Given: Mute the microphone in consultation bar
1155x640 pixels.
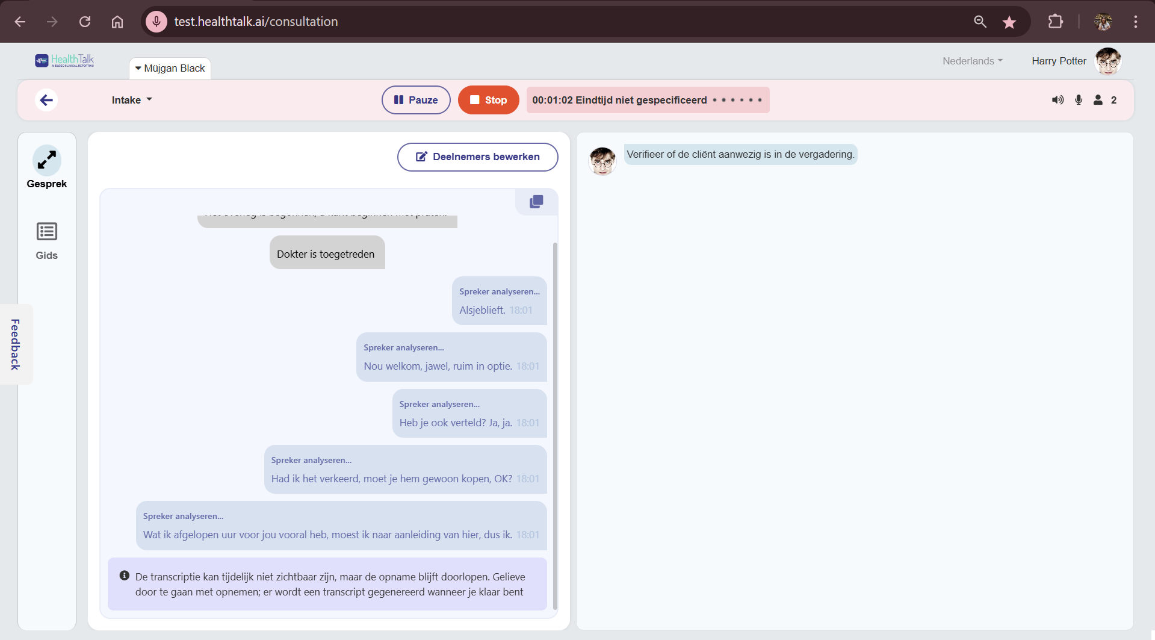Looking at the screenshot, I should click(x=1079, y=100).
